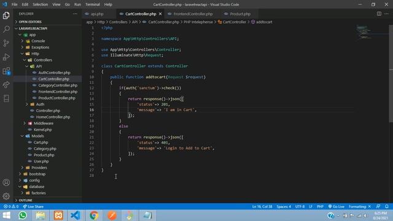Image resolution: width=393 pixels, height=221 pixels.
Task: Open editor more actions ellipsis
Action: click(x=386, y=14)
